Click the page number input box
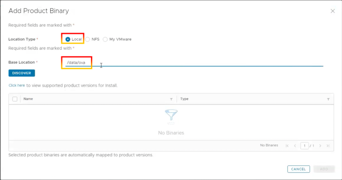 [x=304, y=146]
